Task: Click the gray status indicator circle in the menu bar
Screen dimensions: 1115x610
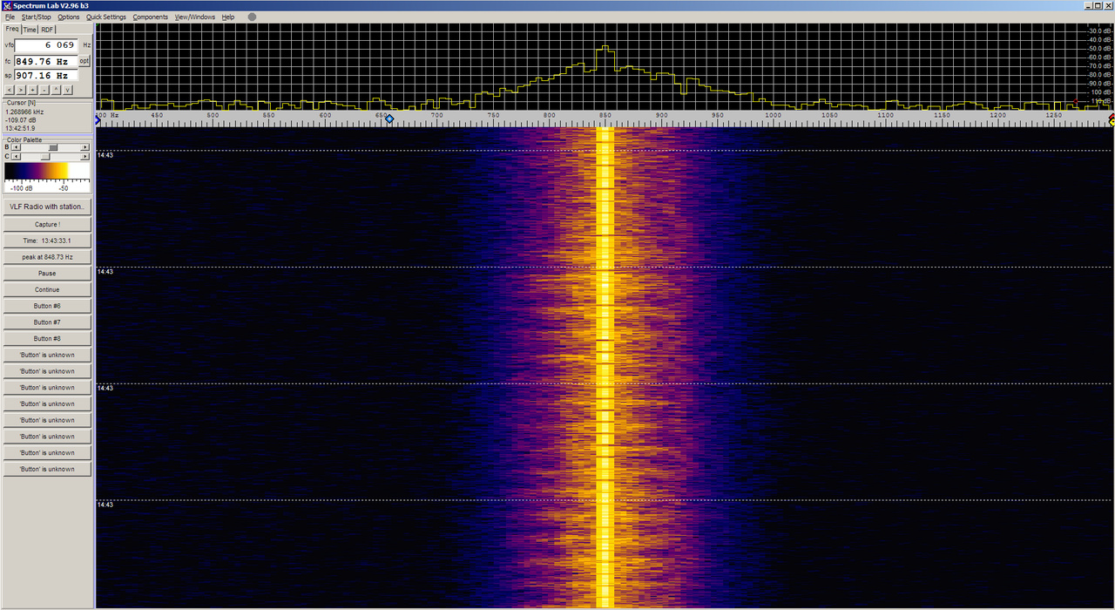Action: click(252, 17)
